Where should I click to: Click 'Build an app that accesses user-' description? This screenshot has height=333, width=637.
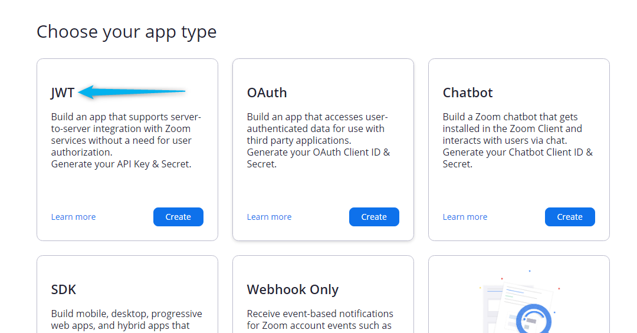[317, 117]
